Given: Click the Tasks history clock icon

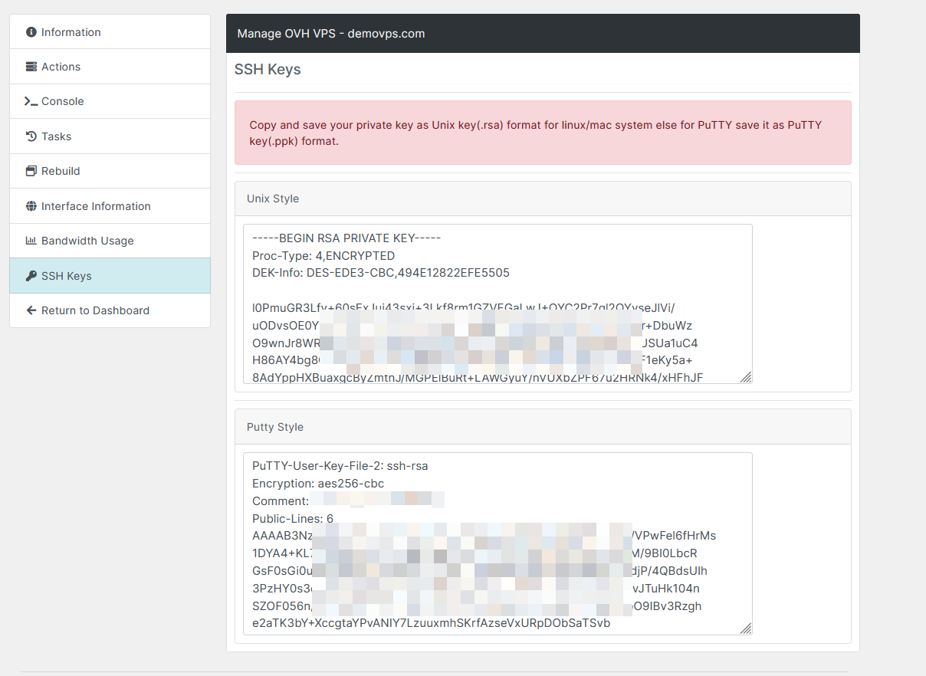Looking at the screenshot, I should (31, 136).
